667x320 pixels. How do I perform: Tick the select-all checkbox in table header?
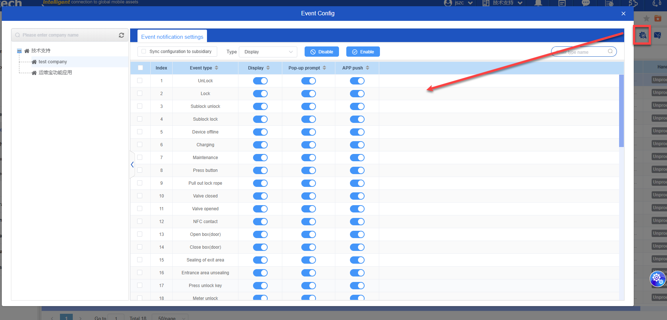(x=140, y=68)
